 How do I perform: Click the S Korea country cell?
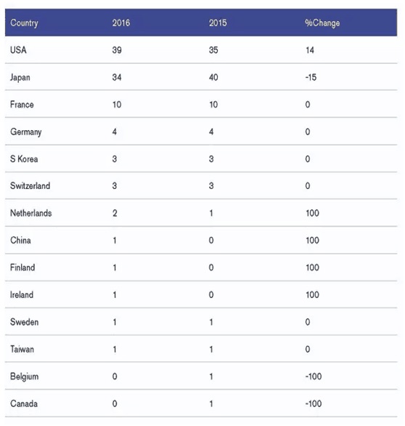tap(24, 158)
